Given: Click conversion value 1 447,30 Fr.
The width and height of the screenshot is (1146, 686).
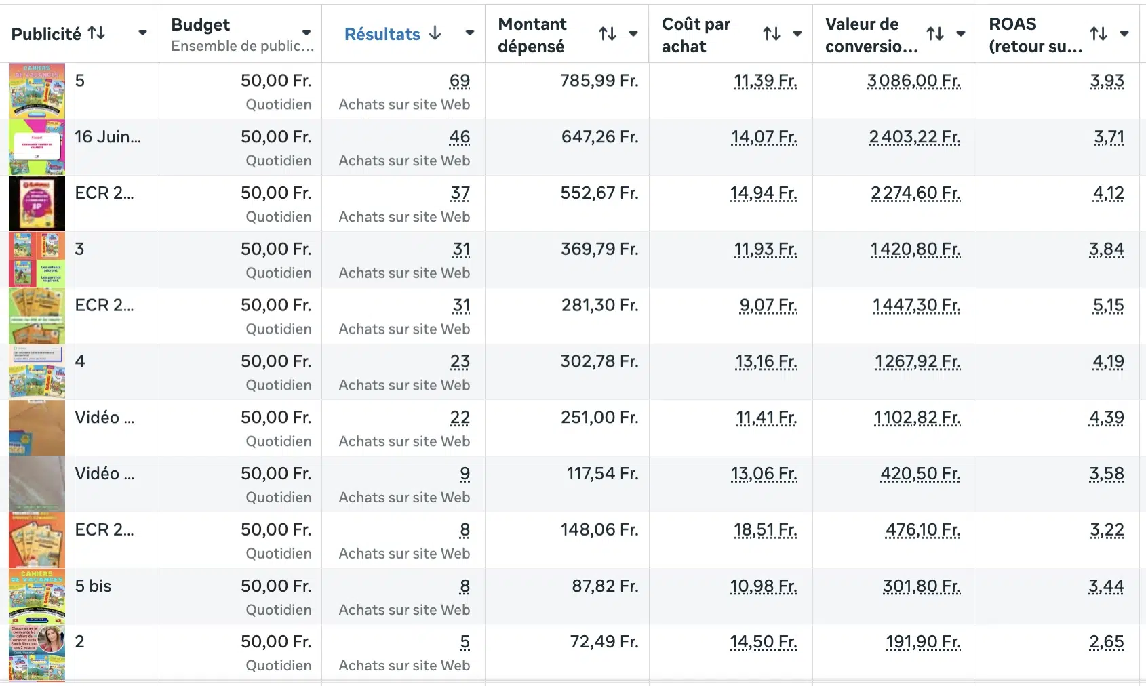Looking at the screenshot, I should pos(916,305).
